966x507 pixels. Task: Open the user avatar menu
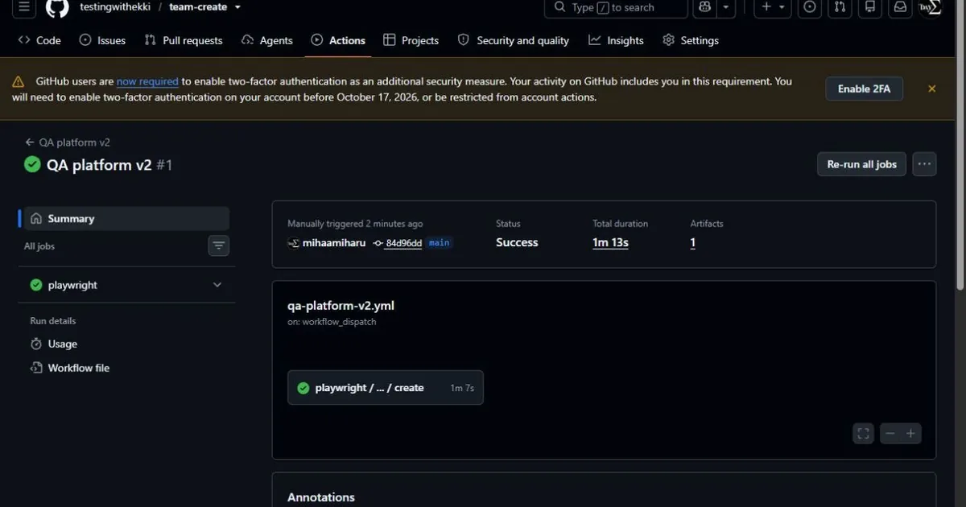(x=931, y=7)
